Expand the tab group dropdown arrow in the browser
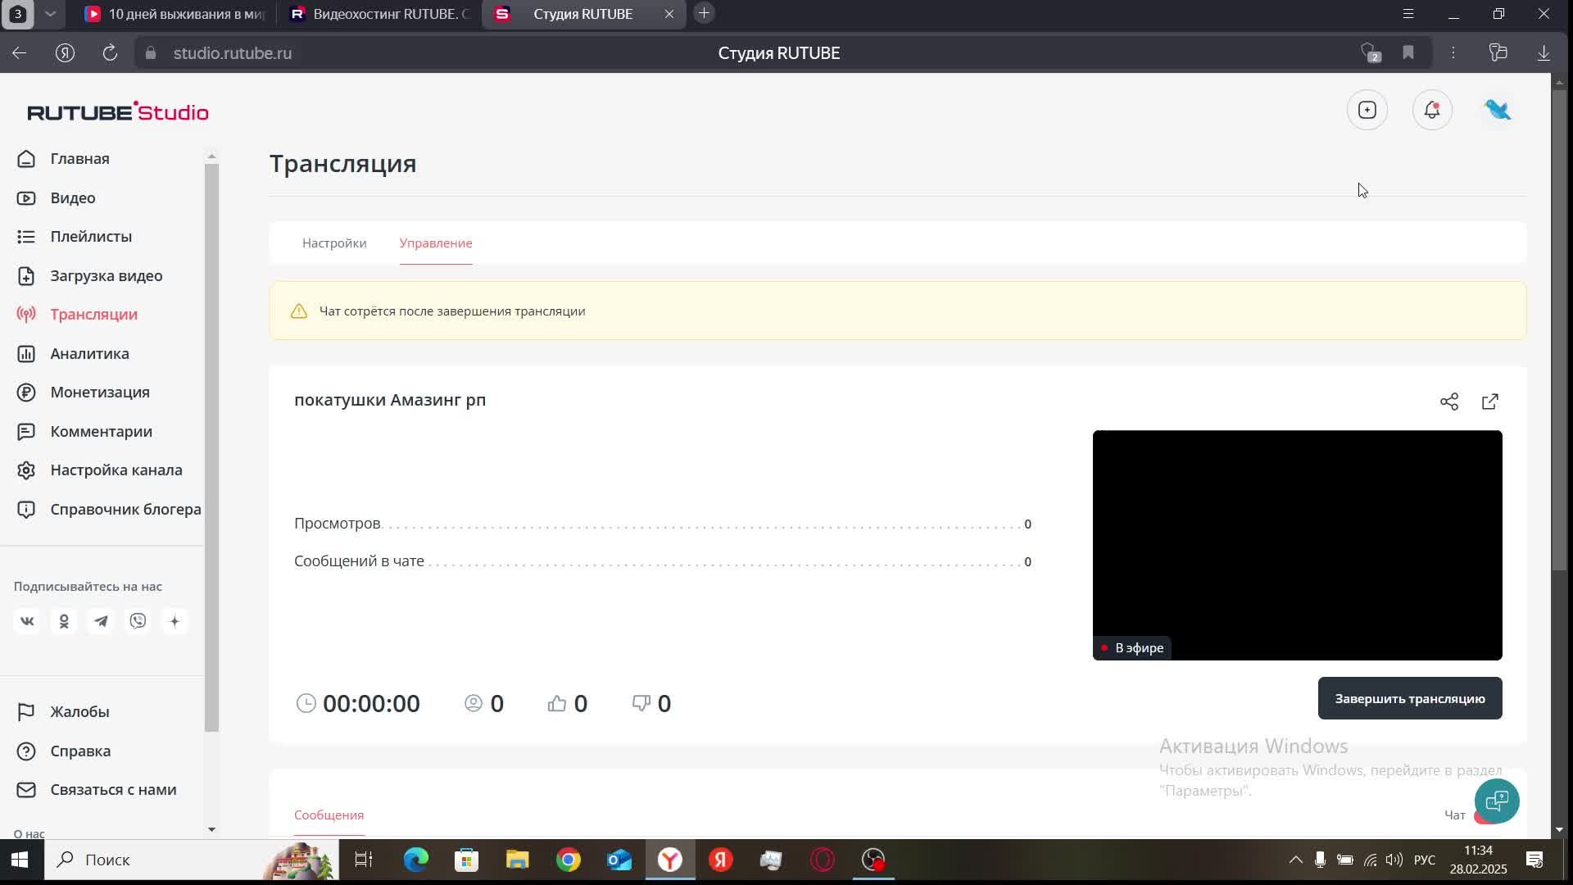 click(50, 14)
